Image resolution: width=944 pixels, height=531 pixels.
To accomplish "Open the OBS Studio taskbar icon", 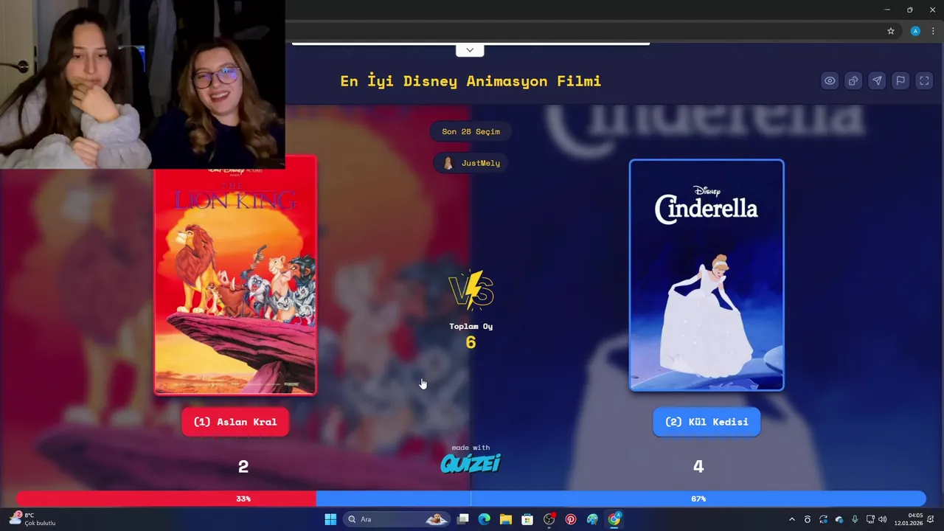I will (x=549, y=519).
